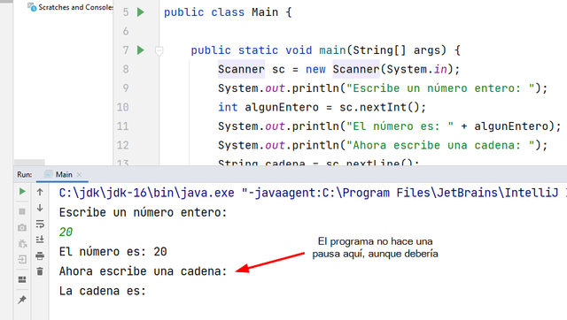Click the console line 'Escribe un número entero:'
Screen dimensions: 567x320
pyautogui.click(x=143, y=212)
